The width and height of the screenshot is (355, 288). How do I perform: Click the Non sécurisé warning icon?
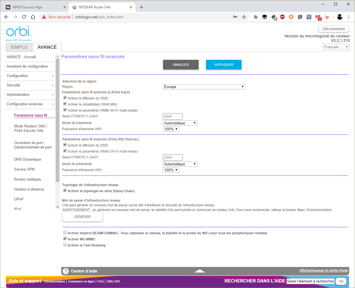44,17
